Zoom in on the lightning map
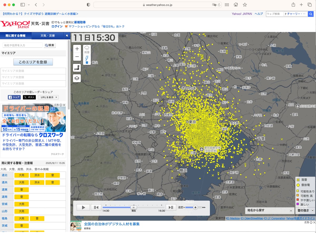This screenshot has height=233, width=316. [x=77, y=49]
